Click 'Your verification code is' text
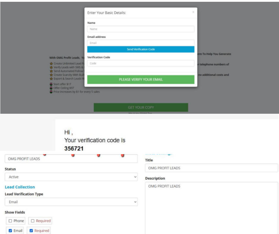 [95, 140]
